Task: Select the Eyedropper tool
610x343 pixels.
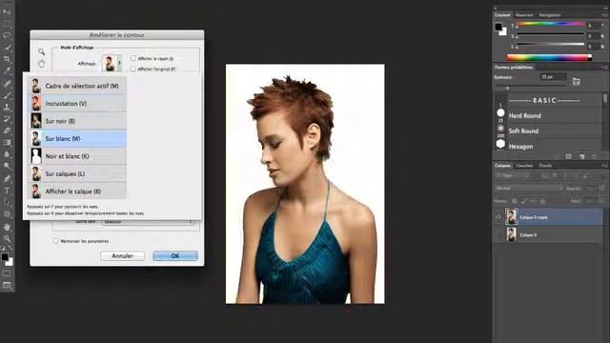Action: click(7, 71)
